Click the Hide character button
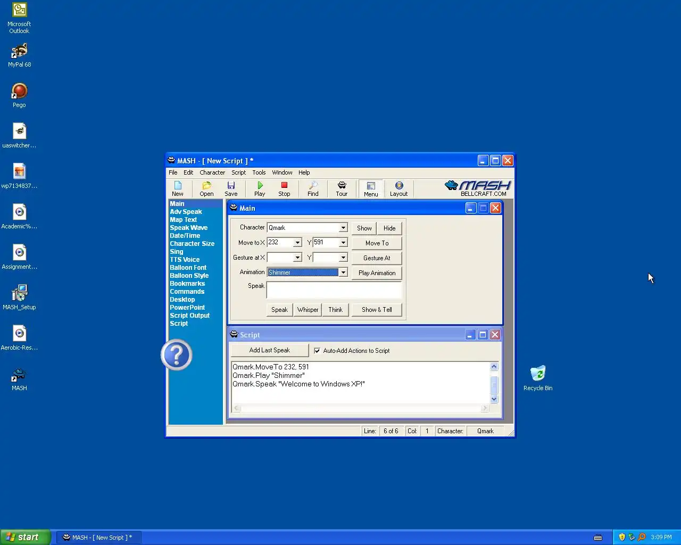The height and width of the screenshot is (545, 681). (x=389, y=228)
